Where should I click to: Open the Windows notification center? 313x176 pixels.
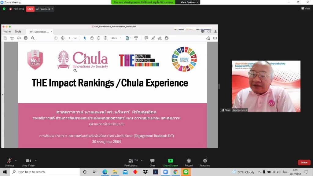[306, 172]
